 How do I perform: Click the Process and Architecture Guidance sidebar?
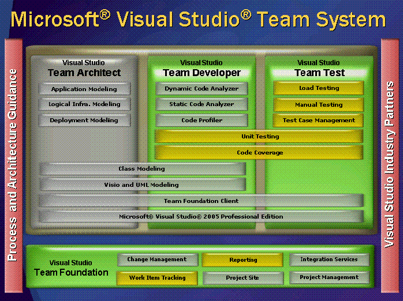(14, 165)
